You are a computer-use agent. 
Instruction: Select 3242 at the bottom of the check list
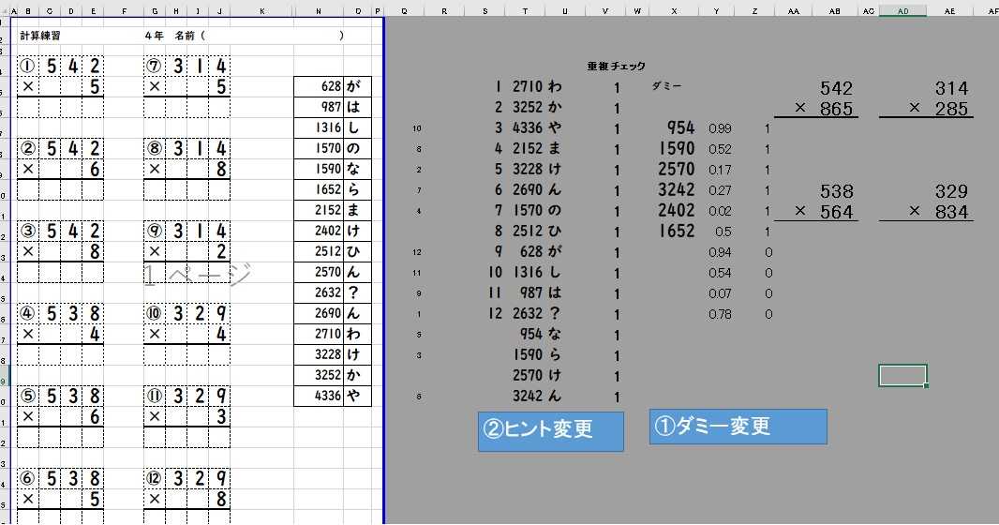(x=528, y=396)
